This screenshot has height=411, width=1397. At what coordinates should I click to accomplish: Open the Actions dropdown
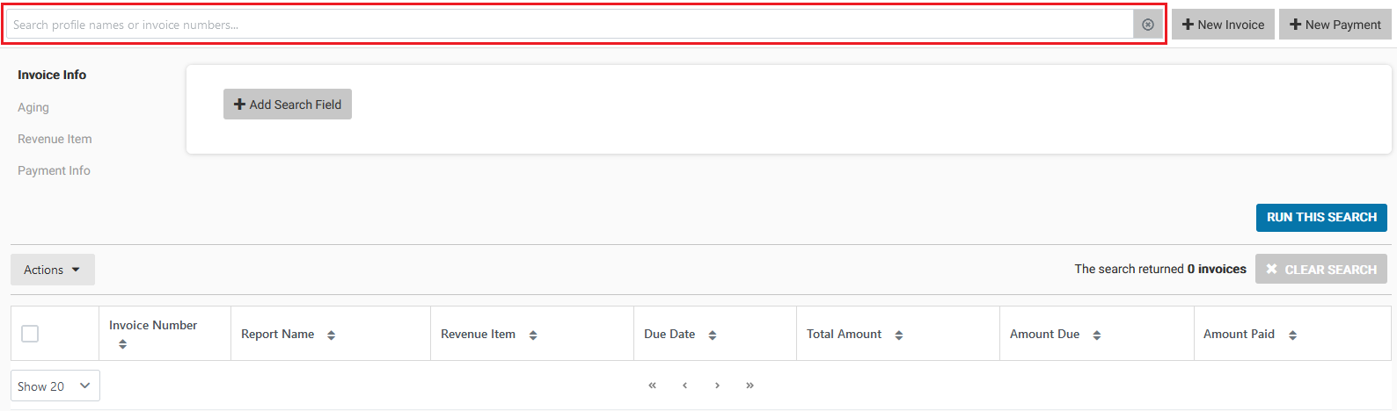point(53,270)
